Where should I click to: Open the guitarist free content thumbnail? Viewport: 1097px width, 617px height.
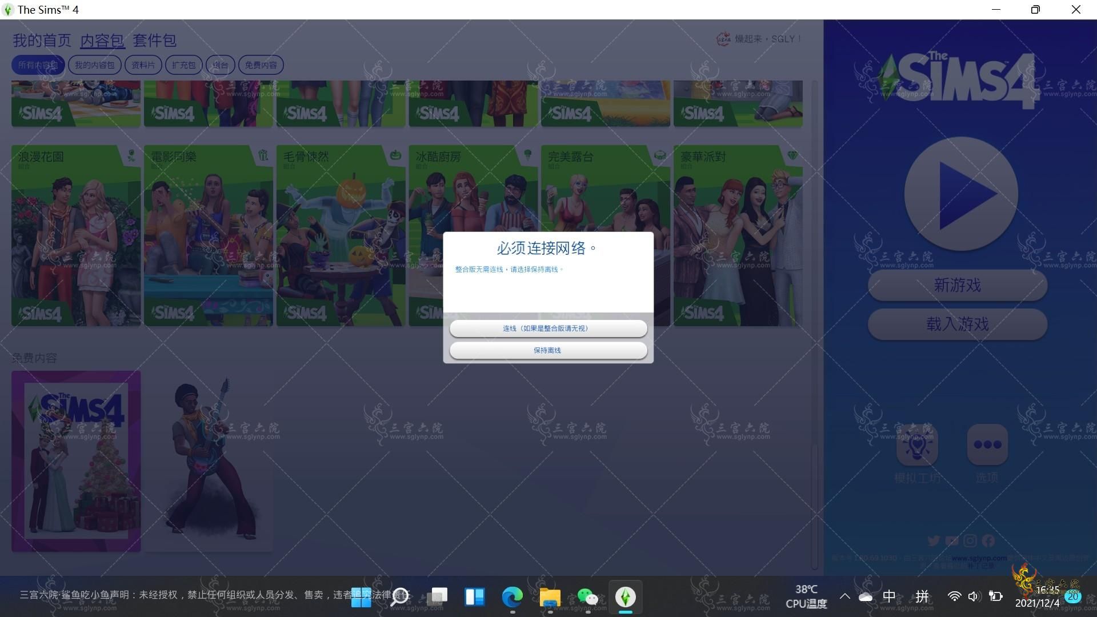(x=209, y=461)
